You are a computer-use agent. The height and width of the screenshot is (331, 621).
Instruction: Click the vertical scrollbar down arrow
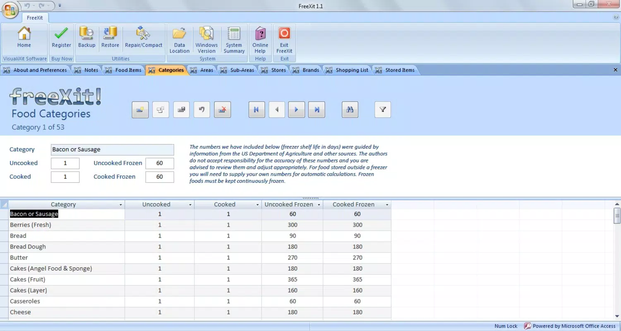pos(617,316)
